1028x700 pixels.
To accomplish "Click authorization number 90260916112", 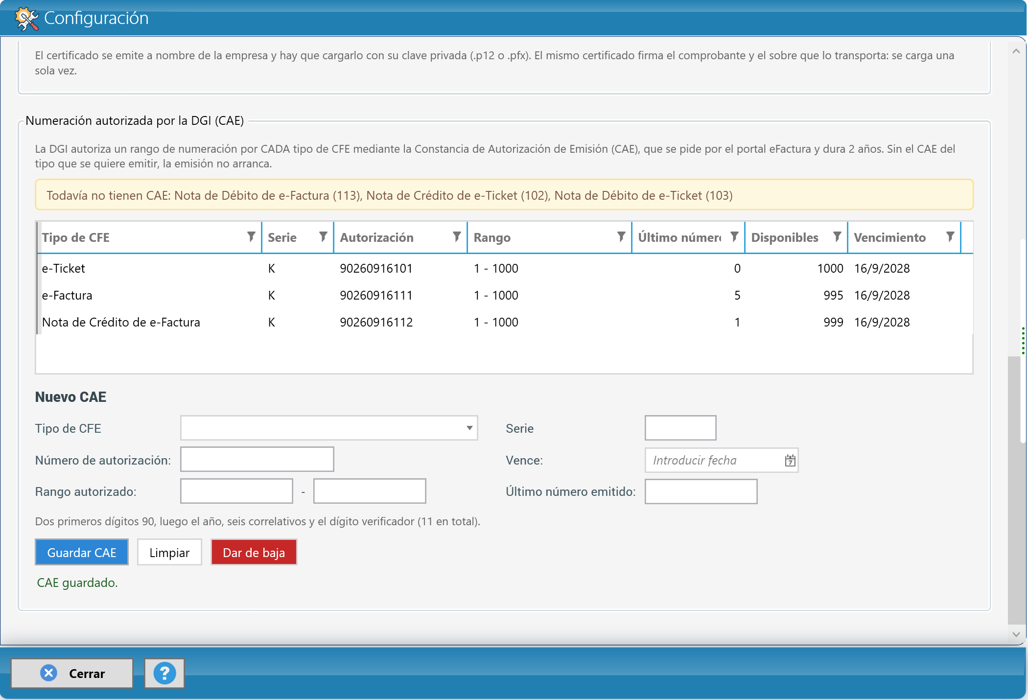I will click(x=376, y=322).
